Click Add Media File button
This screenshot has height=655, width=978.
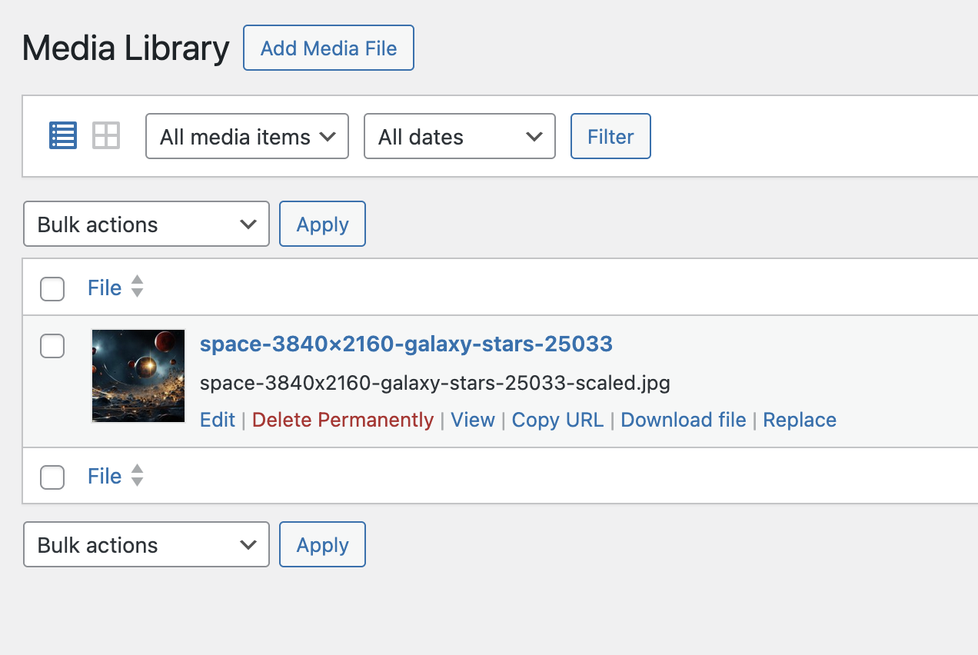328,48
